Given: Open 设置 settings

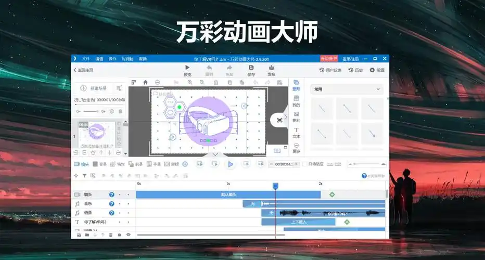Looking at the screenshot, I should (377, 70).
